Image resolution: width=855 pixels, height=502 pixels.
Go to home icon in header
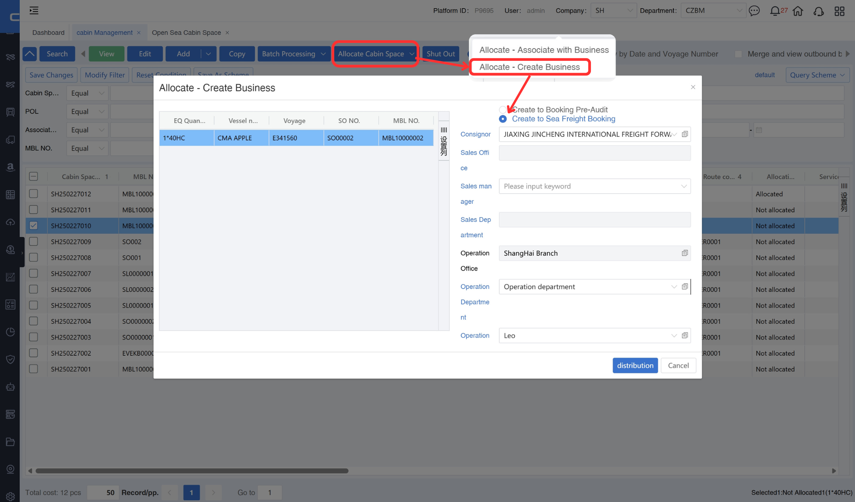798,11
